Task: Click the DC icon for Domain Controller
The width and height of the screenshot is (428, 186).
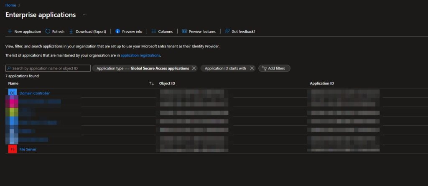Action: (12, 93)
